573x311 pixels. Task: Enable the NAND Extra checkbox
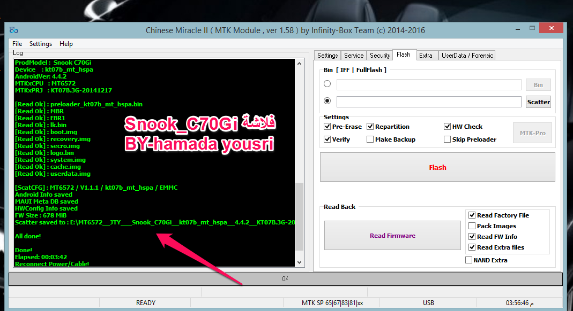469,260
